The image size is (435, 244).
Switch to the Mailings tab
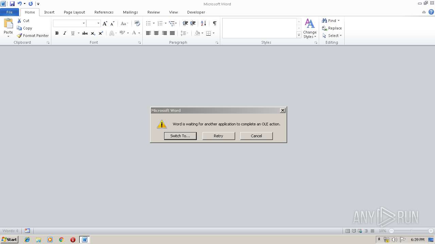click(x=130, y=12)
